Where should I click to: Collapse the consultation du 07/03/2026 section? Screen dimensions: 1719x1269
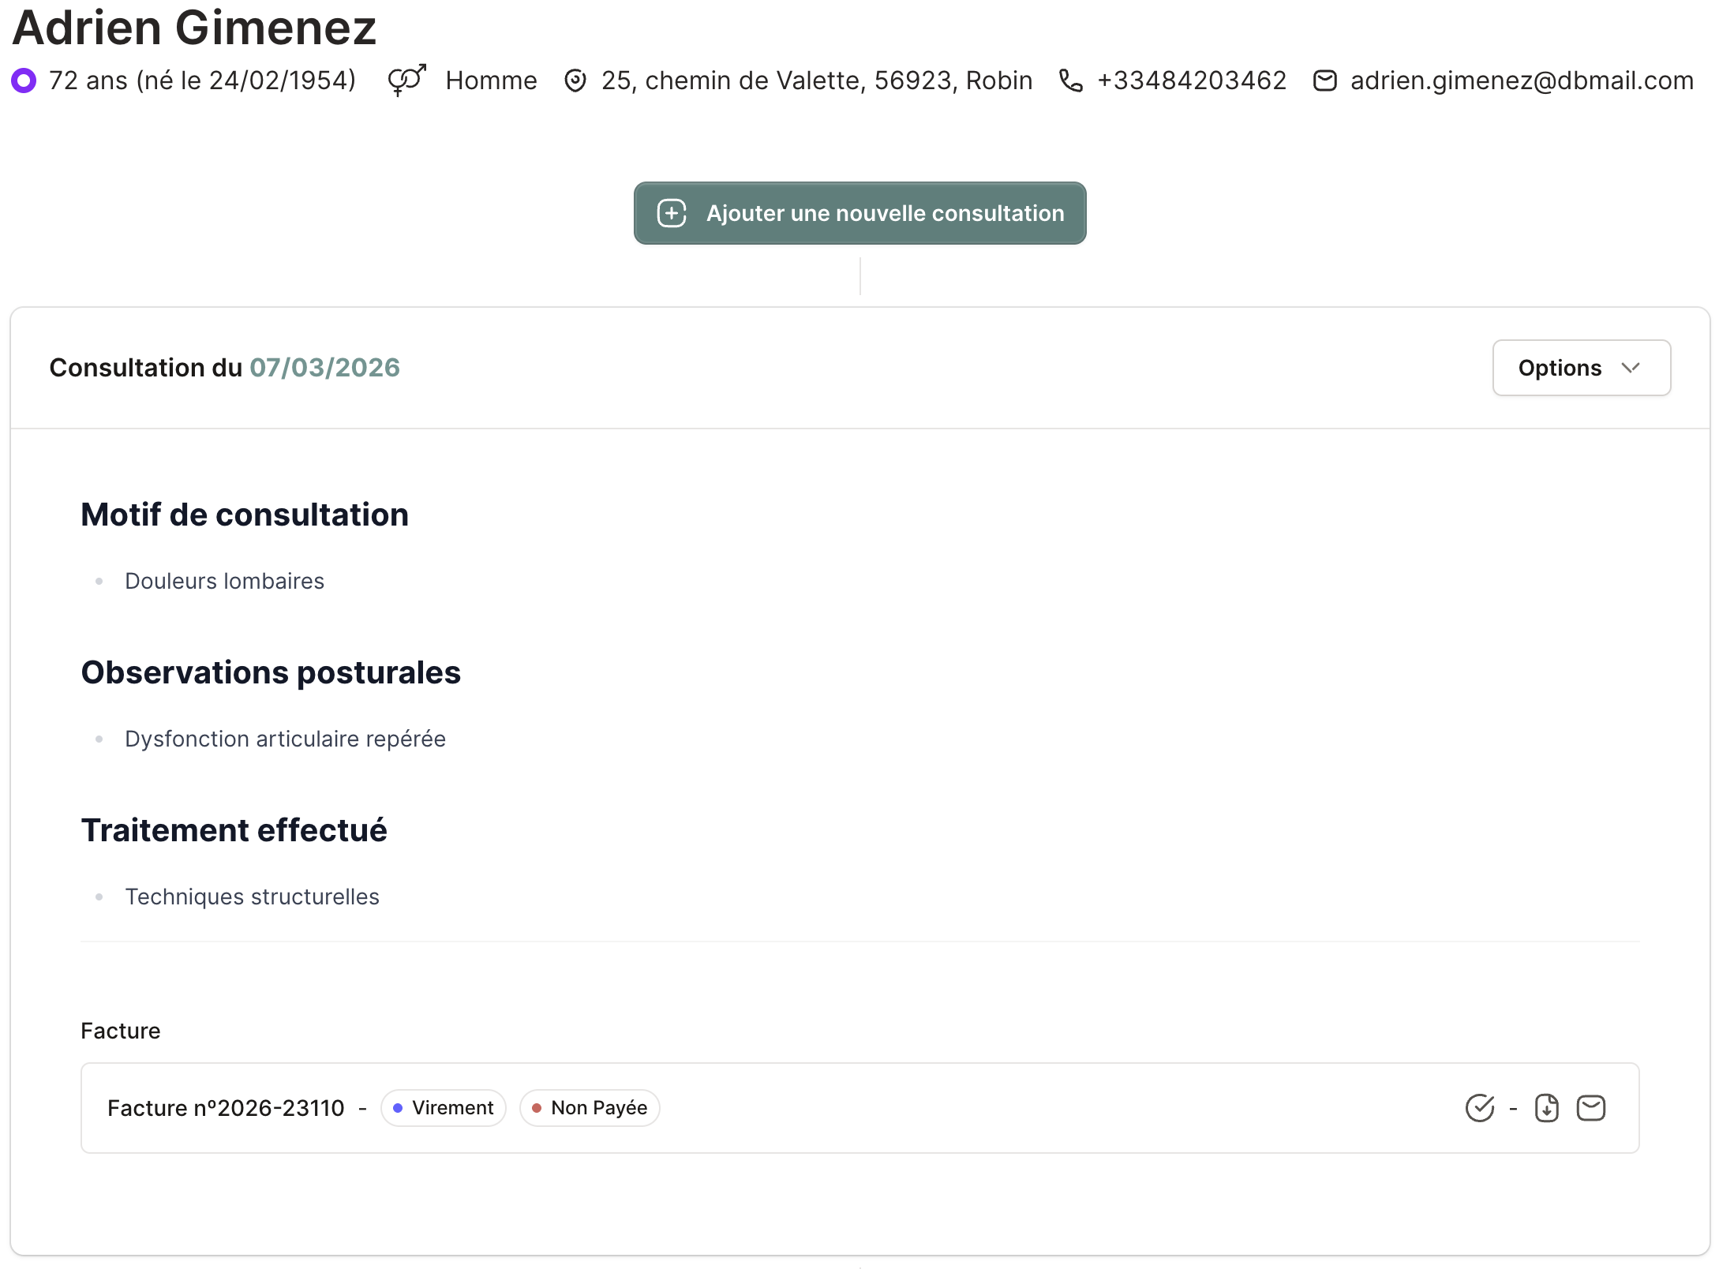225,367
